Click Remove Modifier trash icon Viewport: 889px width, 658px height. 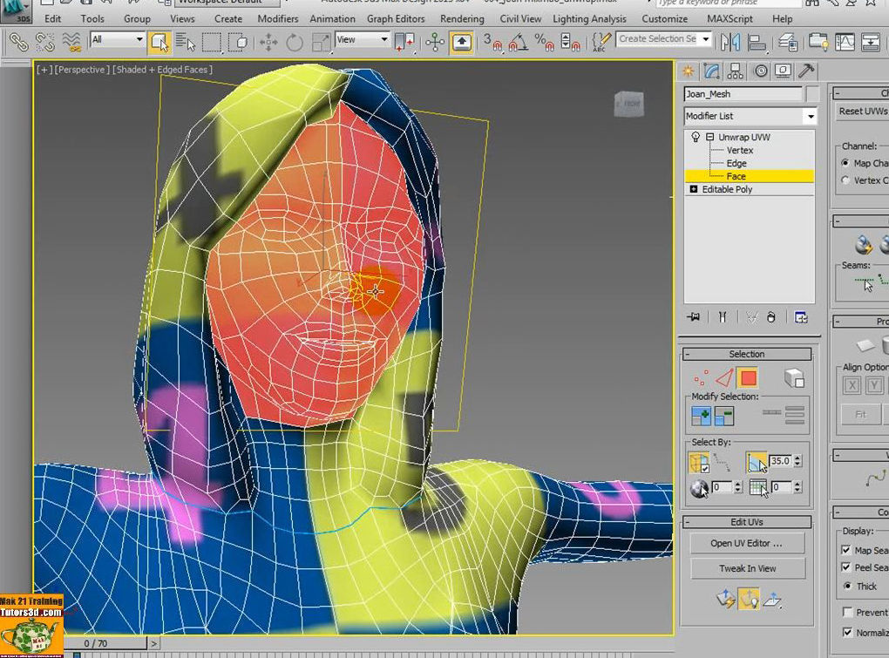[770, 317]
